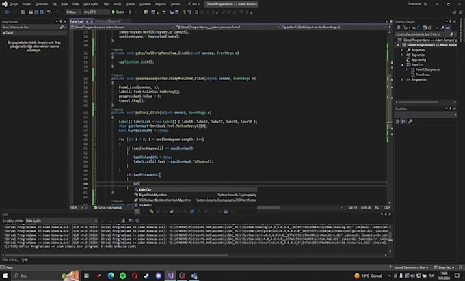Collapse the Form1.cs tree node
465x281 pixels.
(402, 65)
